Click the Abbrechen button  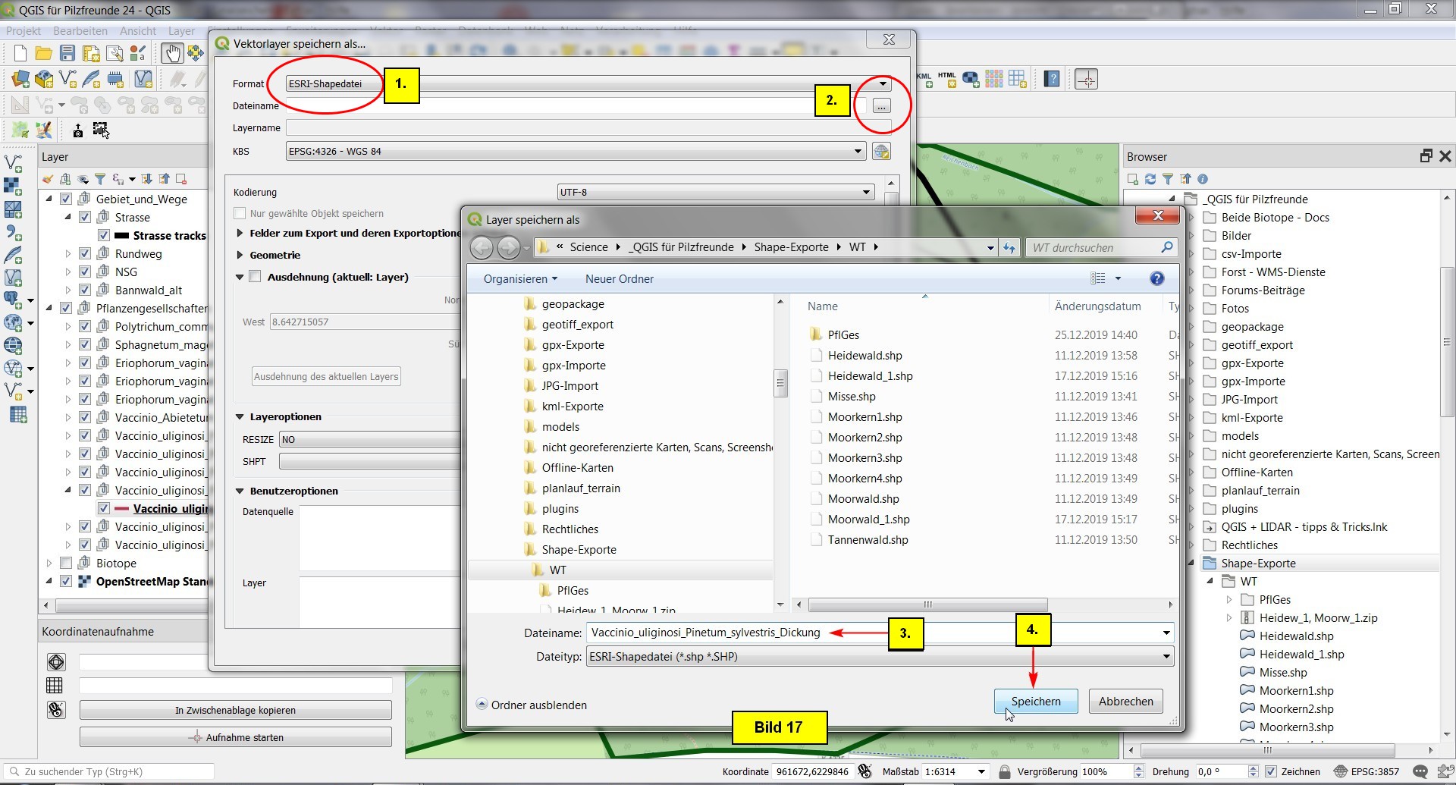click(x=1125, y=702)
